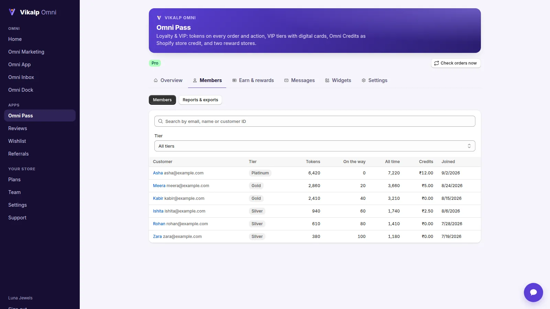Focus the member search input field

click(x=315, y=121)
